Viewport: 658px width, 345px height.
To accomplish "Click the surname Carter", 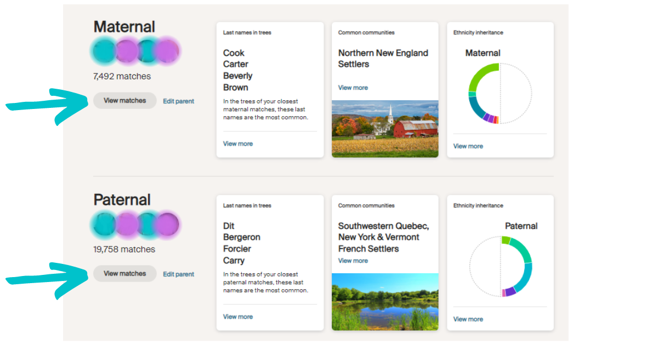I will tap(236, 65).
